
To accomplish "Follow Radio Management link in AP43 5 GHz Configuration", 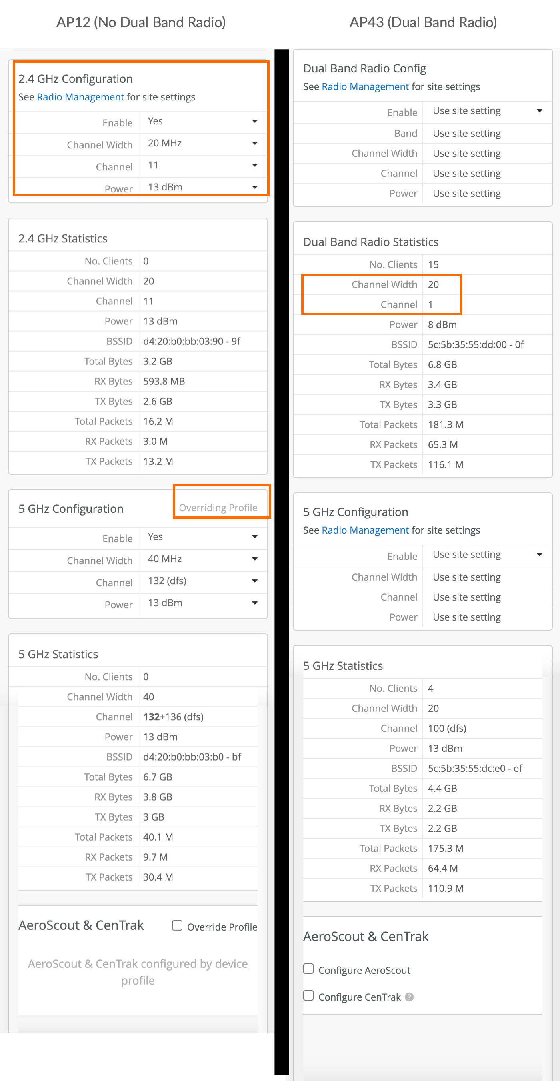I will pyautogui.click(x=365, y=530).
